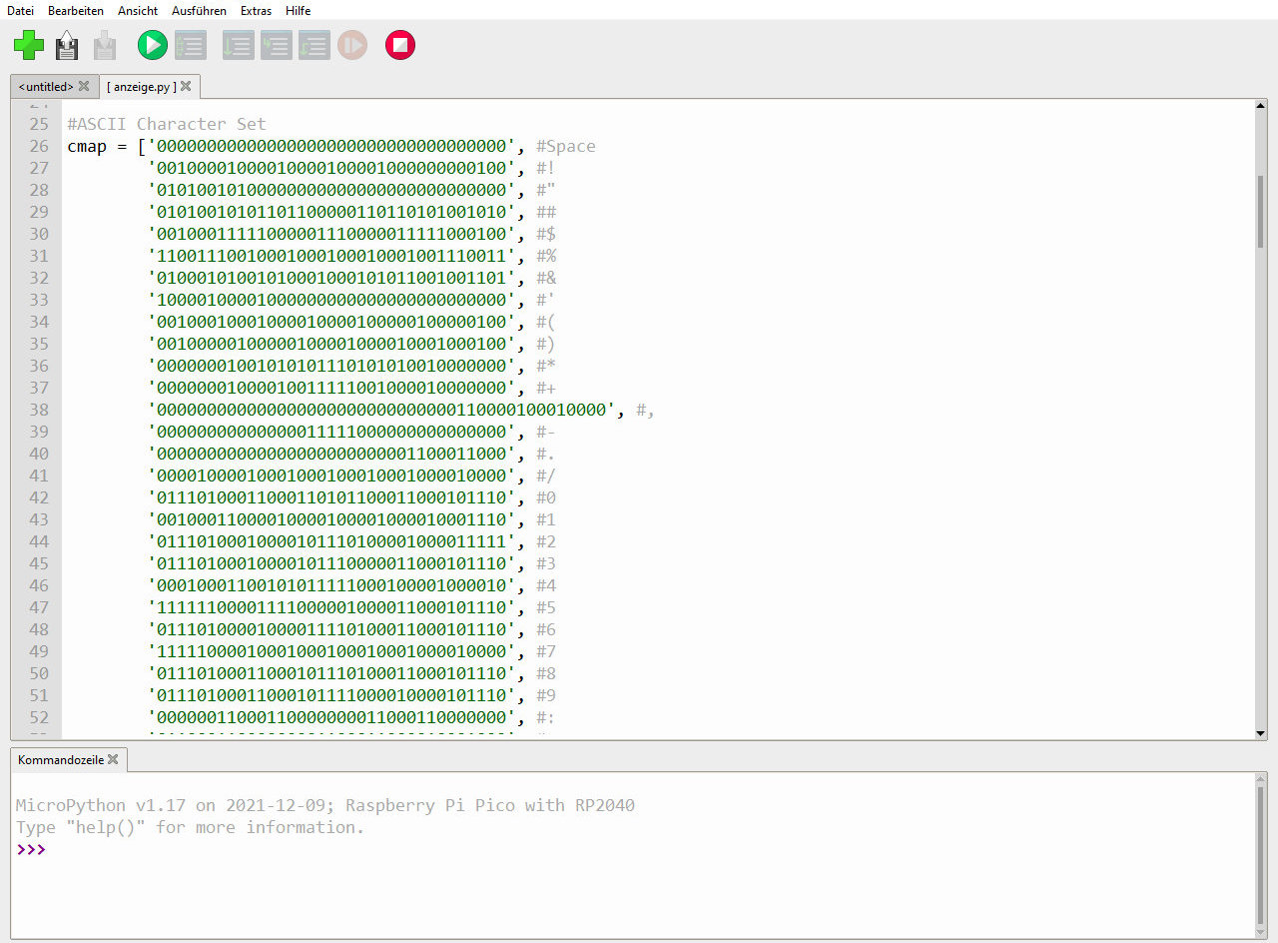Click the '#+' comment on line 37

(x=546, y=388)
